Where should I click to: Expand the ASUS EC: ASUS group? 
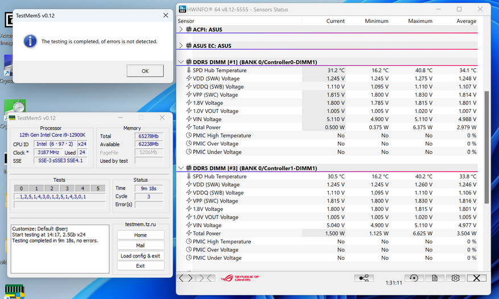click(x=182, y=45)
